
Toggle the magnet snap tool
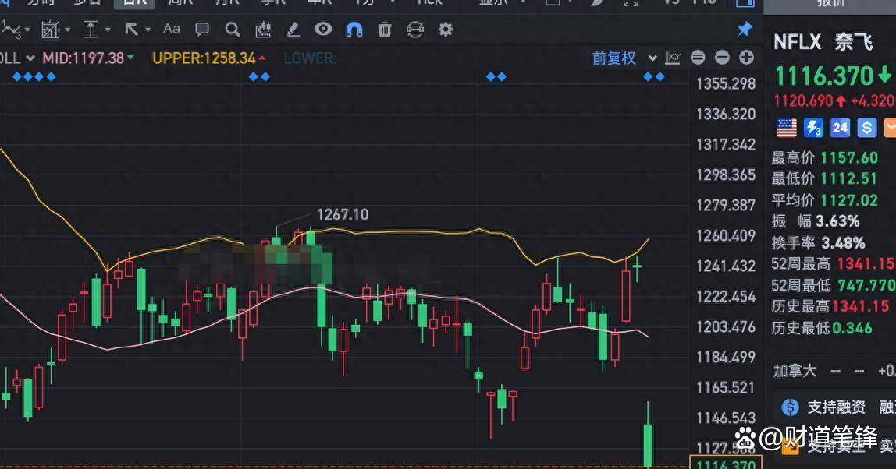click(x=354, y=30)
